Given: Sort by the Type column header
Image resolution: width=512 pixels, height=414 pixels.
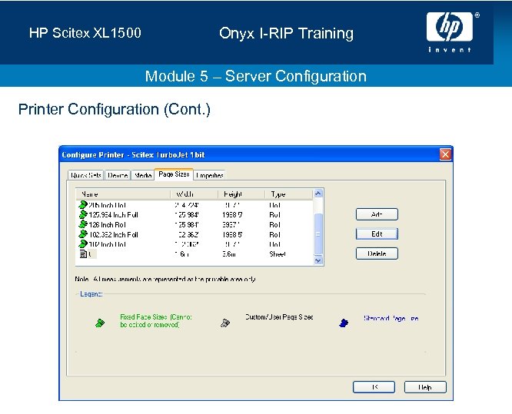Looking at the screenshot, I should pos(288,194).
